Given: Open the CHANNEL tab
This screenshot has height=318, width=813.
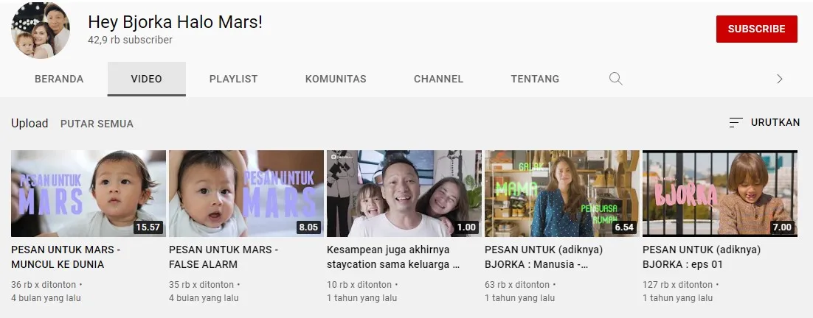Looking at the screenshot, I should click(x=439, y=79).
